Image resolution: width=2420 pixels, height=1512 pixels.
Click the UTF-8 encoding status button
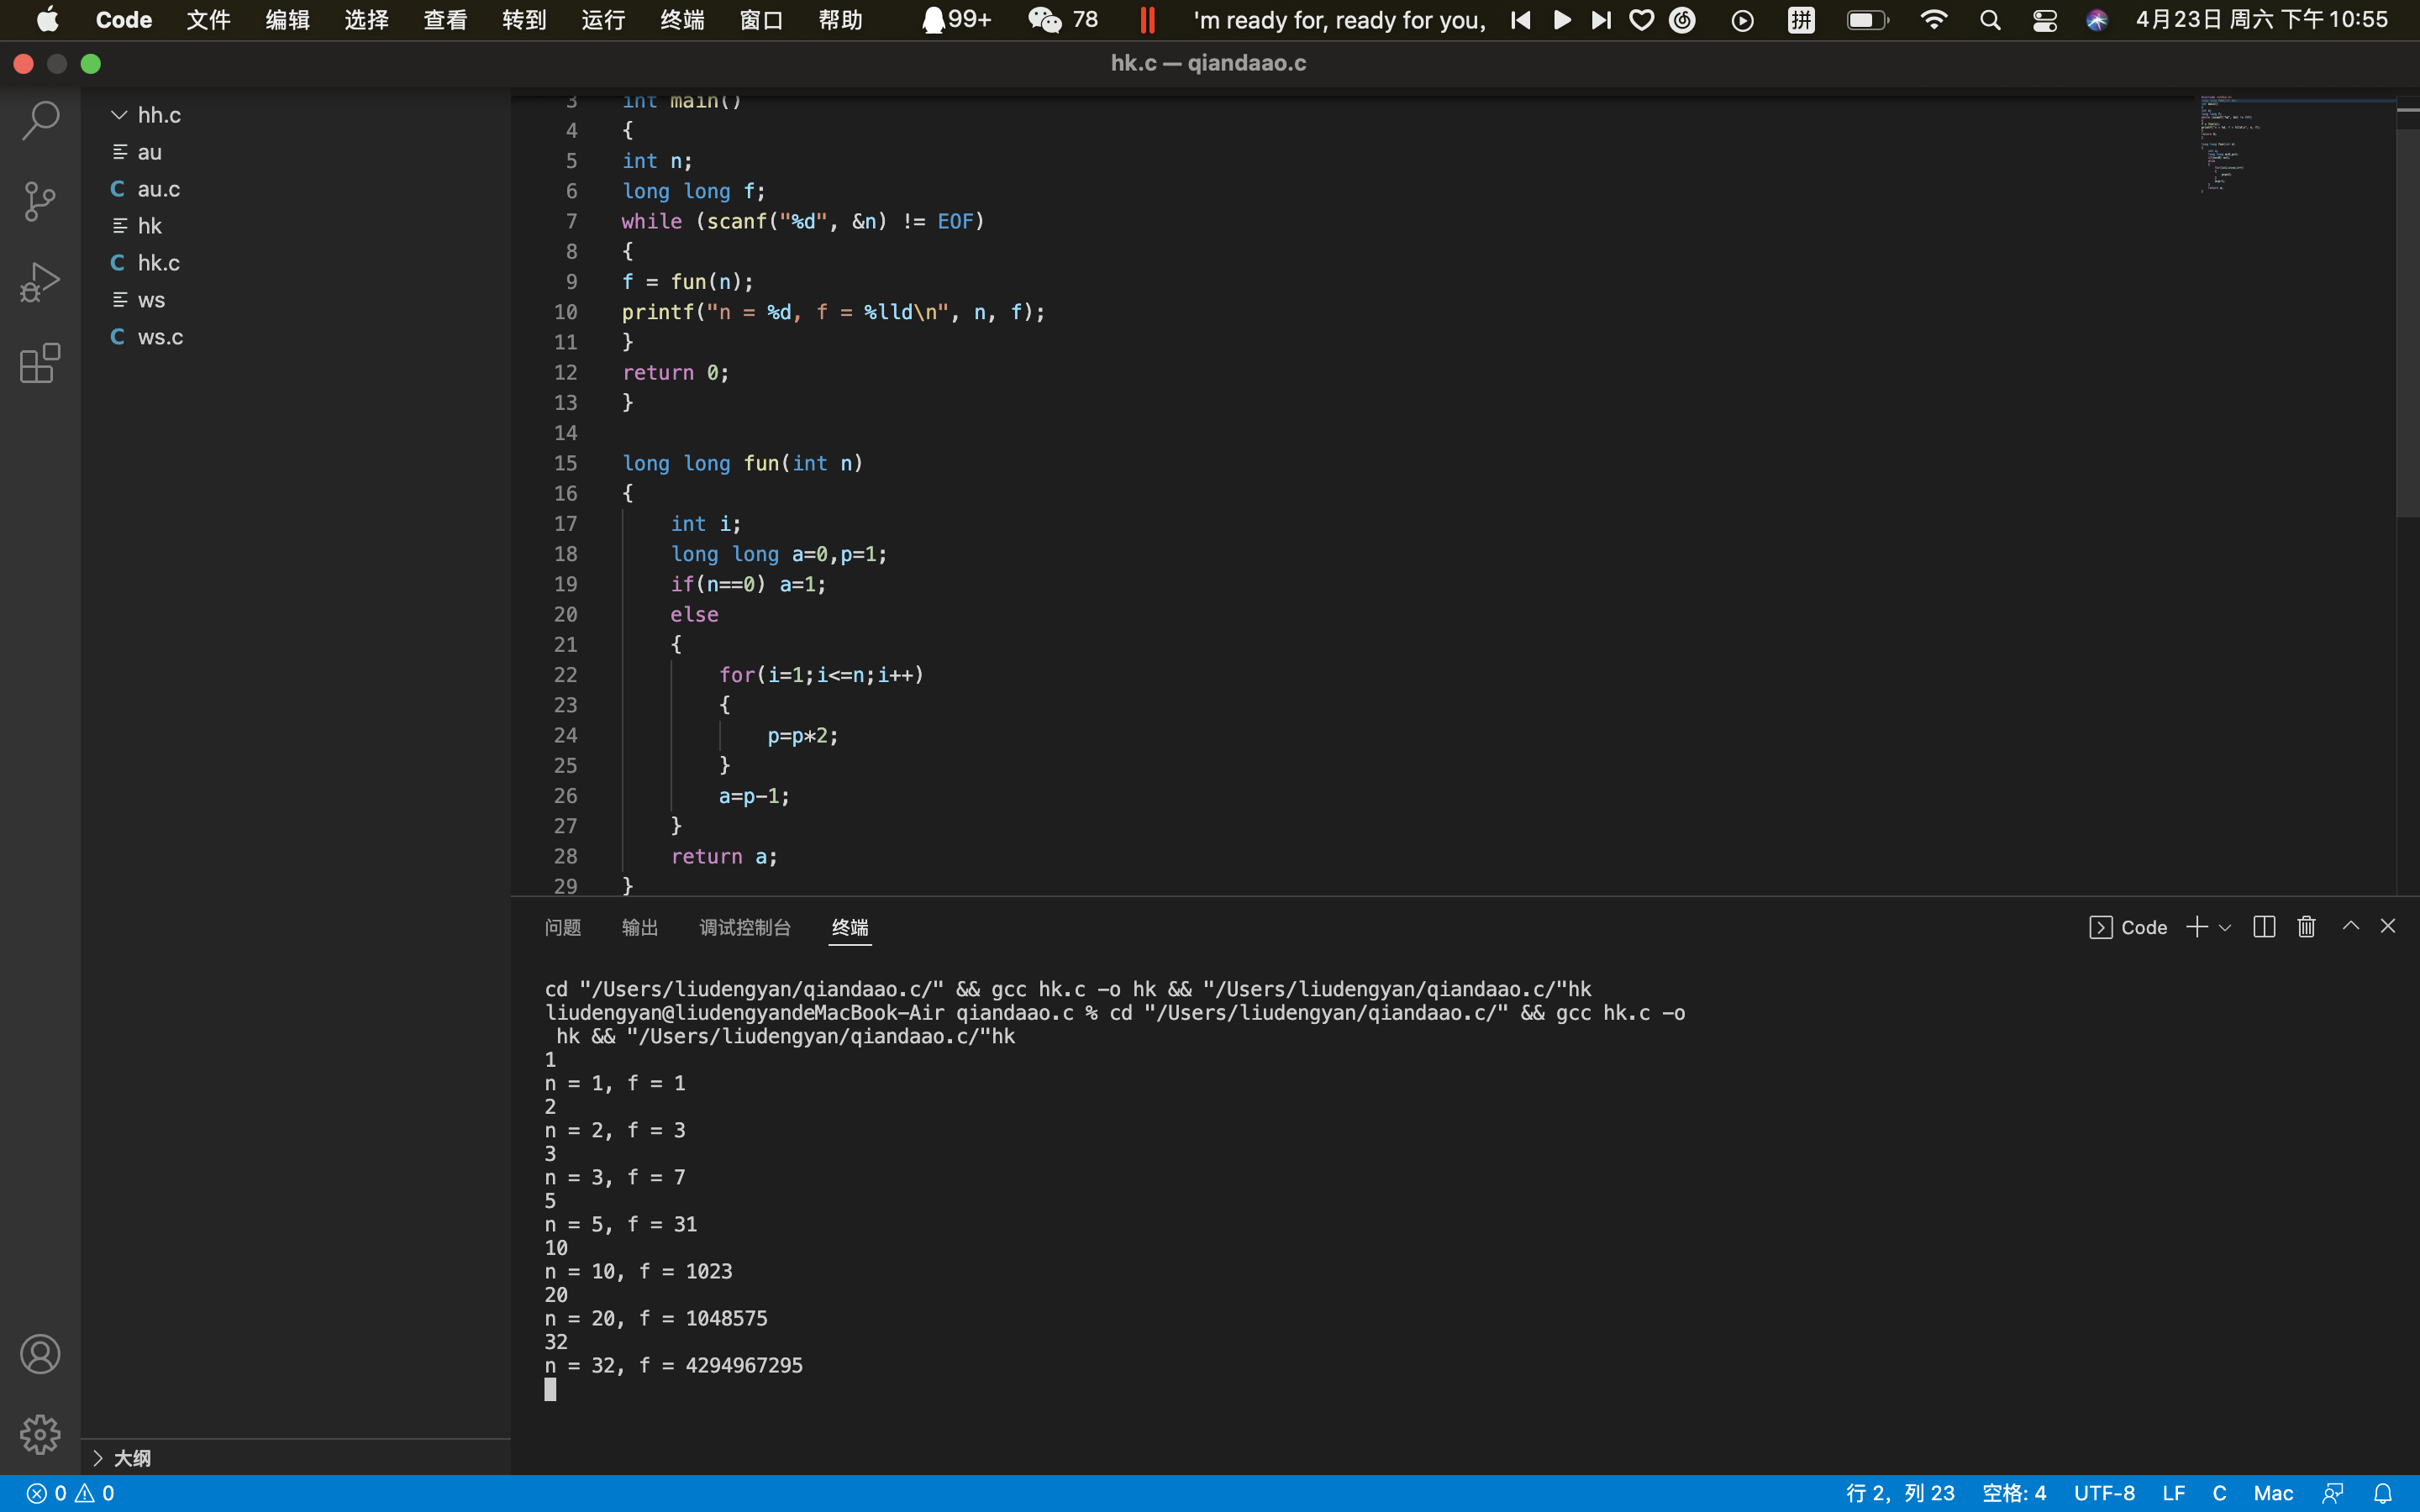2104,1493
